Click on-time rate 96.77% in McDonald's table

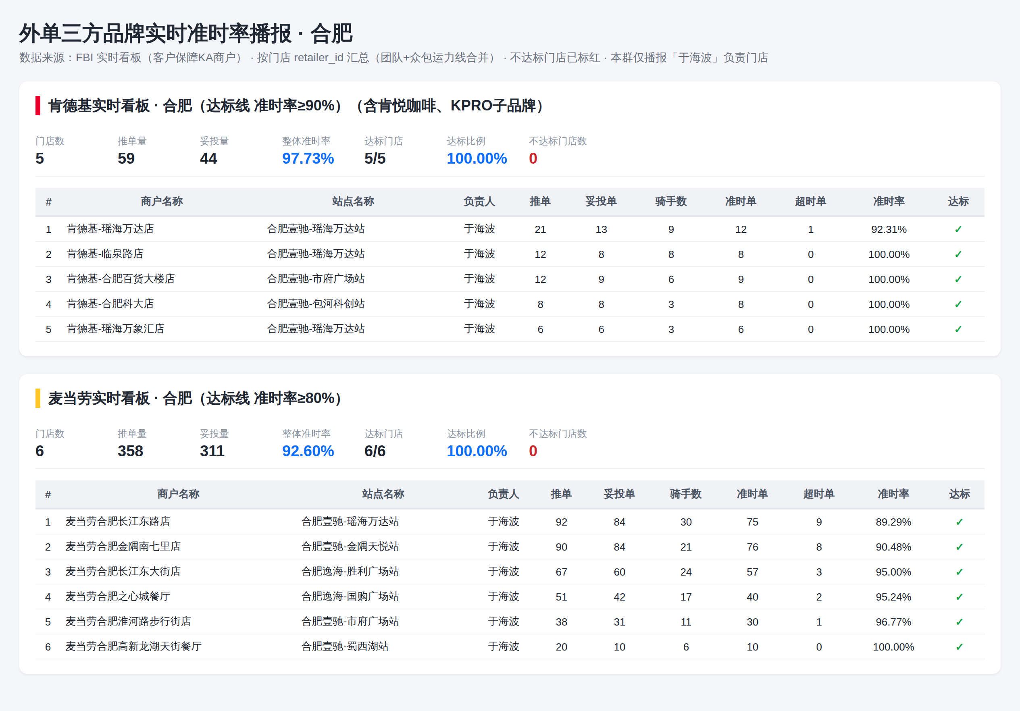point(893,622)
